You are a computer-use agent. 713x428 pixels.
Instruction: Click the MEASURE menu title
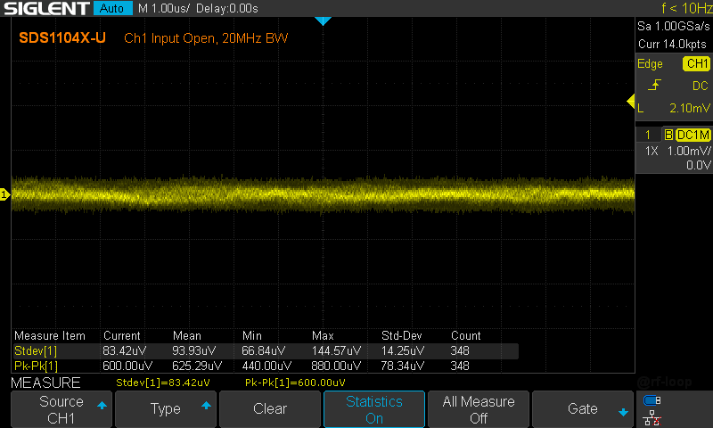(x=45, y=383)
